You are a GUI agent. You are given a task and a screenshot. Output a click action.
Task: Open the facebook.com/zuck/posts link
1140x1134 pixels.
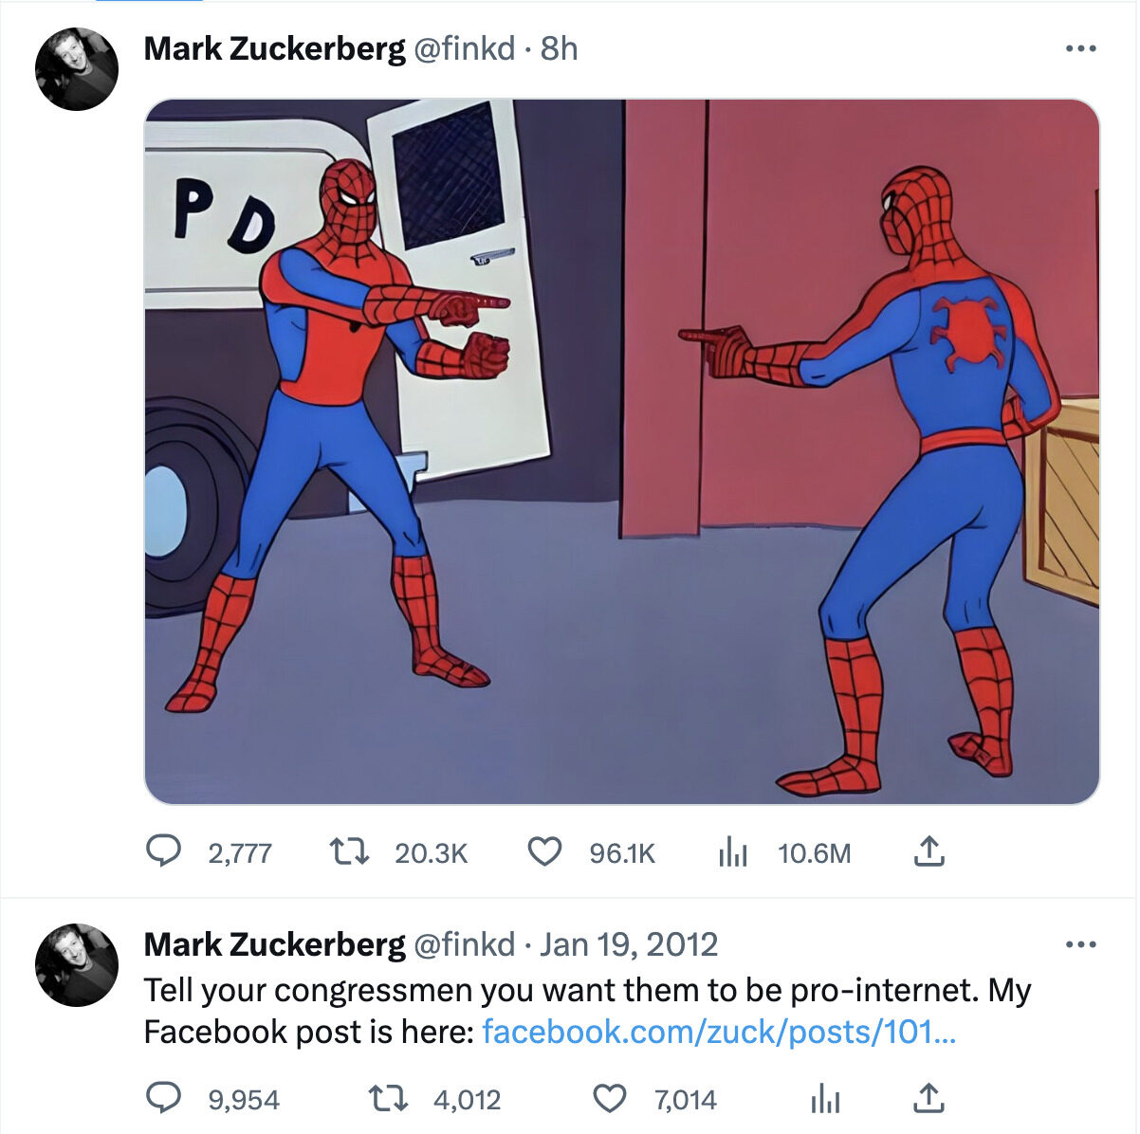[719, 1032]
